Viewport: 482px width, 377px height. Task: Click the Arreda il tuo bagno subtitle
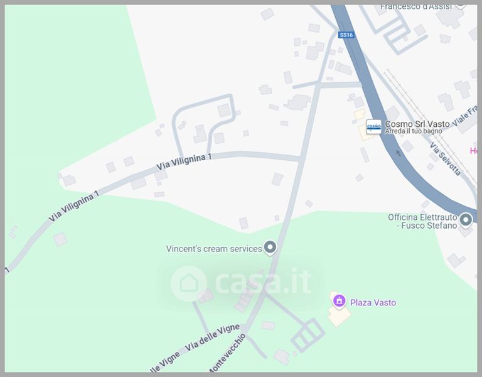(x=414, y=131)
